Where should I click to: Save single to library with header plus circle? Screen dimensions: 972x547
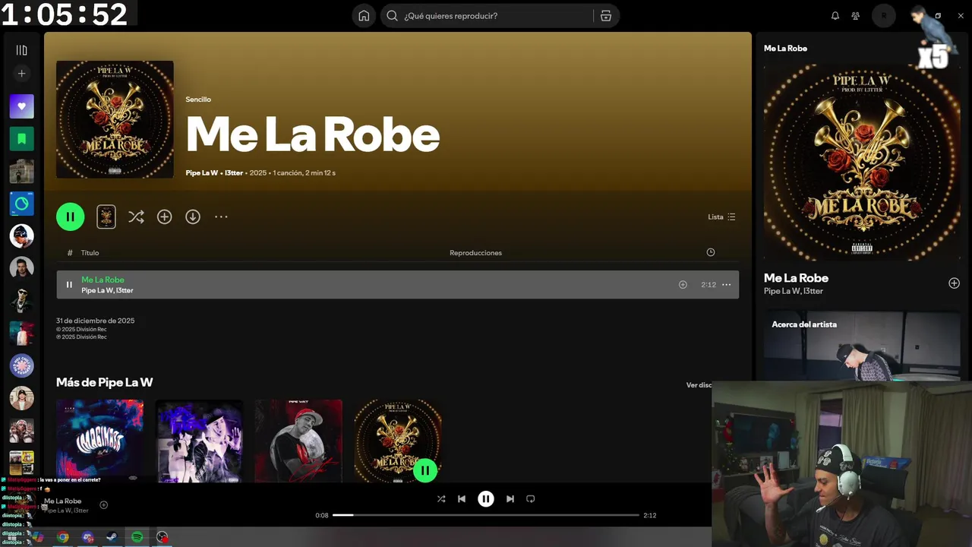tap(164, 217)
